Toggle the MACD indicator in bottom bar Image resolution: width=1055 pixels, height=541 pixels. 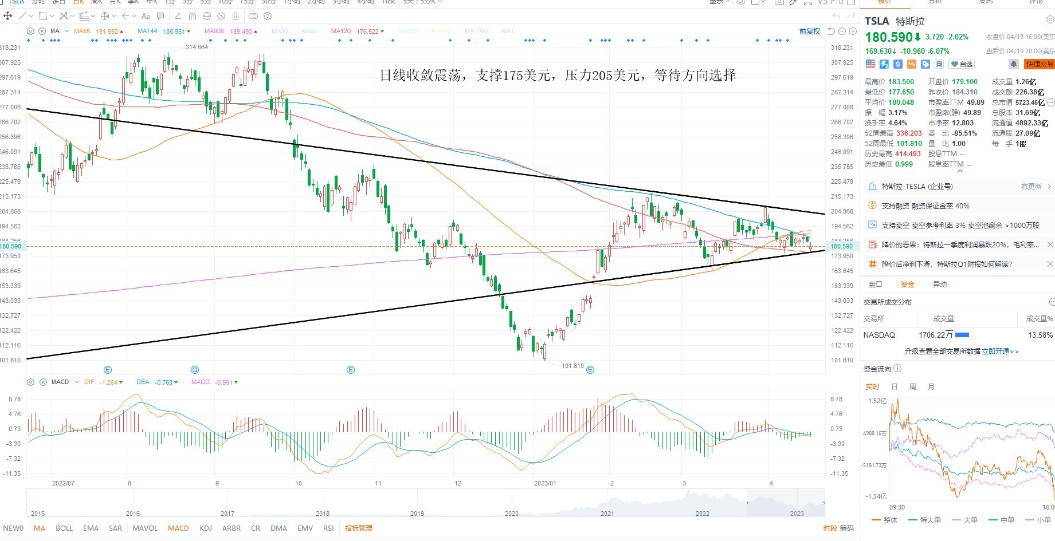pyautogui.click(x=178, y=528)
